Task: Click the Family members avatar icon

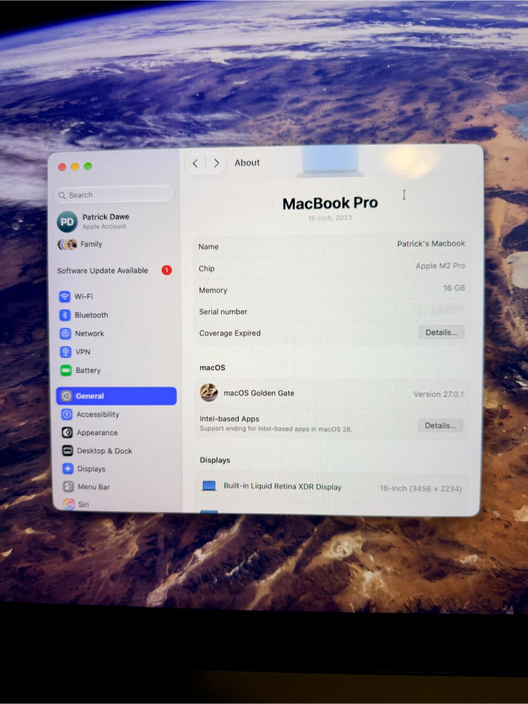Action: point(67,244)
